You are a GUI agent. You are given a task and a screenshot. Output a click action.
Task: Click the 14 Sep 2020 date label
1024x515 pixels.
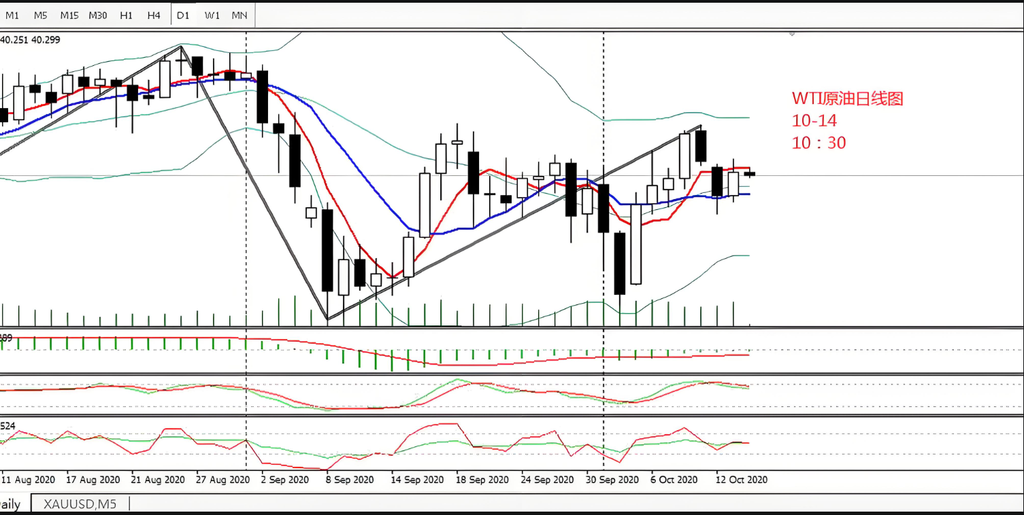[x=418, y=480]
